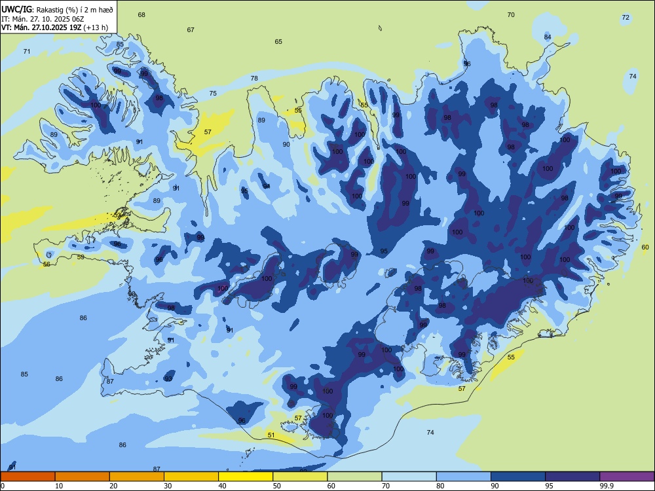Click the purple legend swatch above 99.9
Viewport: 655px width, 491px height.
(627, 477)
